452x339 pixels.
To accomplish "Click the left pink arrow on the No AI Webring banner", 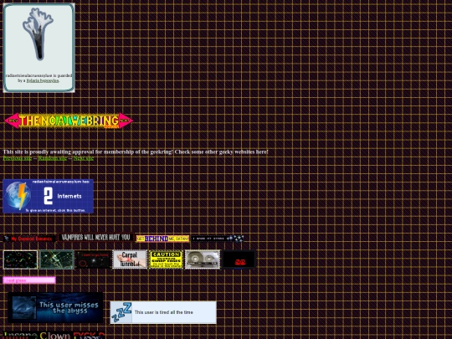I will coord(12,121).
